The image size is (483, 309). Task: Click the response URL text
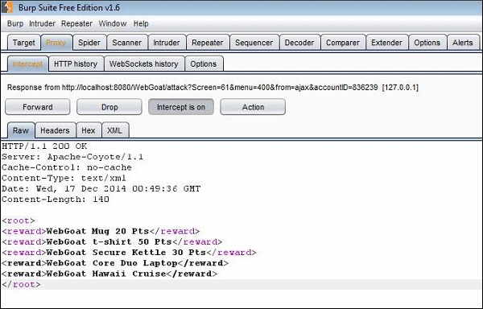(213, 88)
